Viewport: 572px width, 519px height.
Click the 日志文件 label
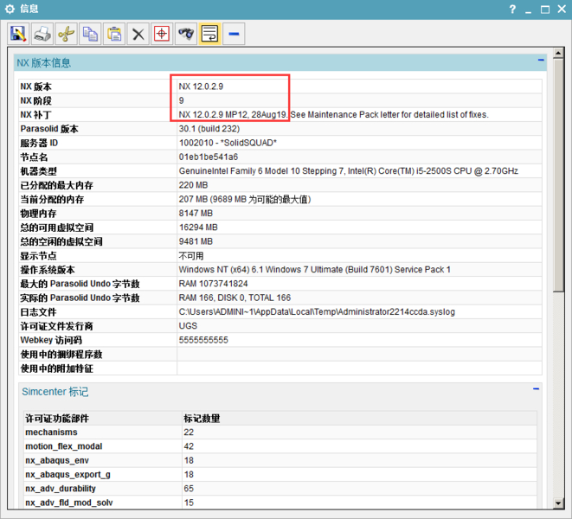pos(38,312)
